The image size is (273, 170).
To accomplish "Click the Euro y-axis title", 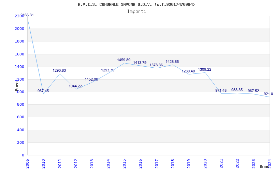I will click(x=17, y=86).
